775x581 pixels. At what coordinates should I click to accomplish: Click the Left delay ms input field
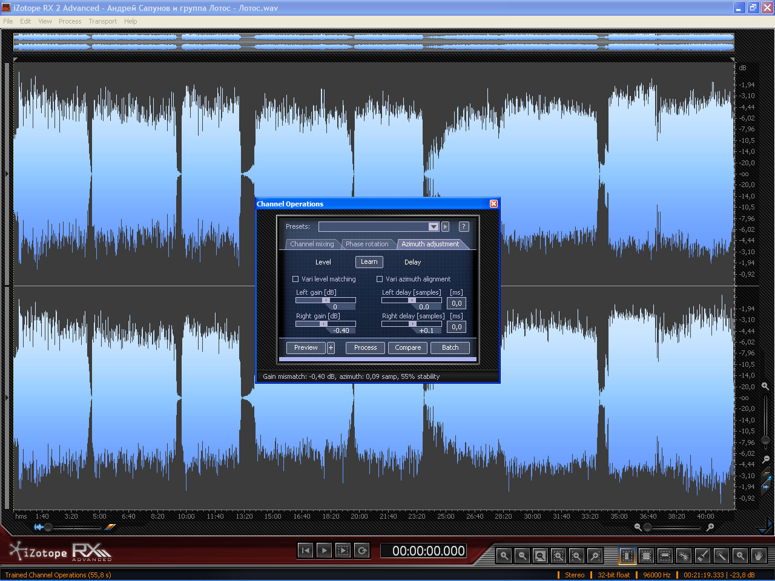coord(457,303)
